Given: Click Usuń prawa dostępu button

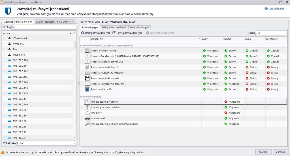Looking at the screenshot, I should 160,33.
